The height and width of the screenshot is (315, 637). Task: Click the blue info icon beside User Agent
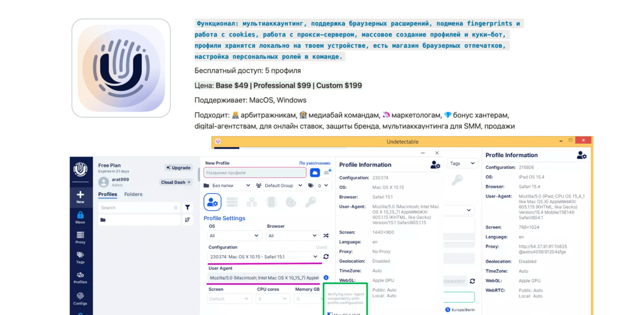(x=326, y=278)
